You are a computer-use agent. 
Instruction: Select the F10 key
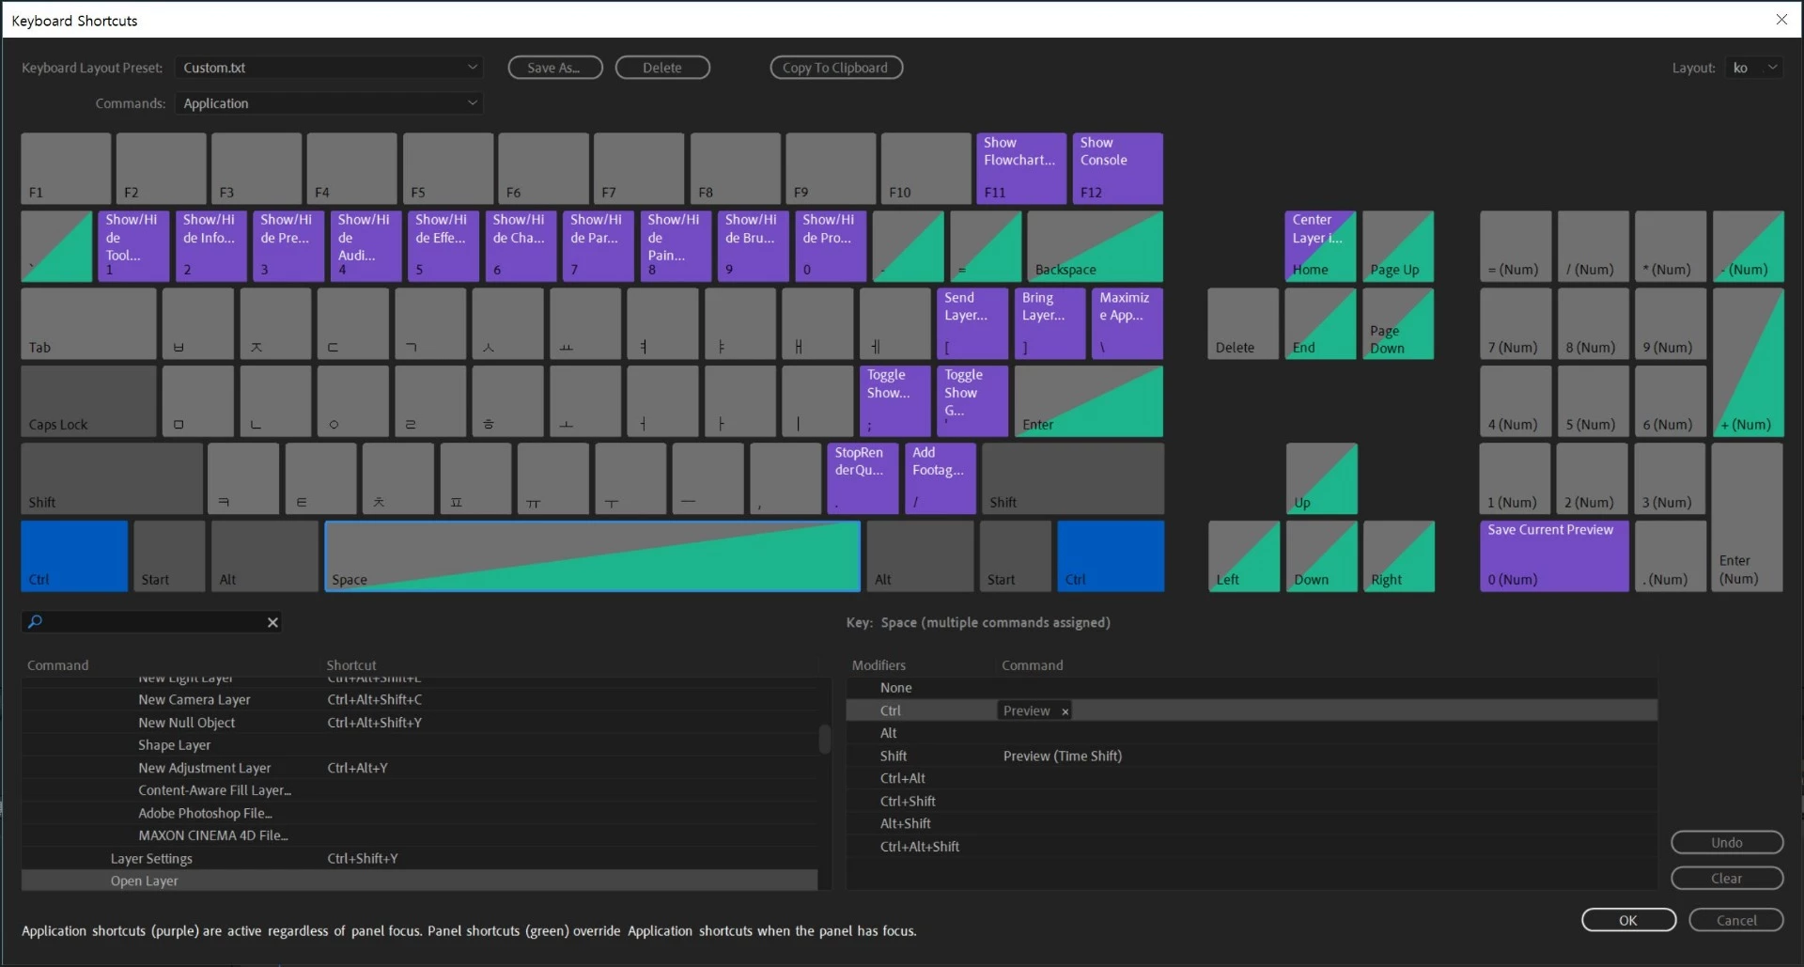(x=925, y=168)
